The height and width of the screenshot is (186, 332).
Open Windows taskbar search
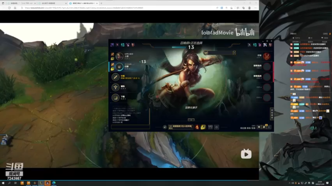pos(9,183)
